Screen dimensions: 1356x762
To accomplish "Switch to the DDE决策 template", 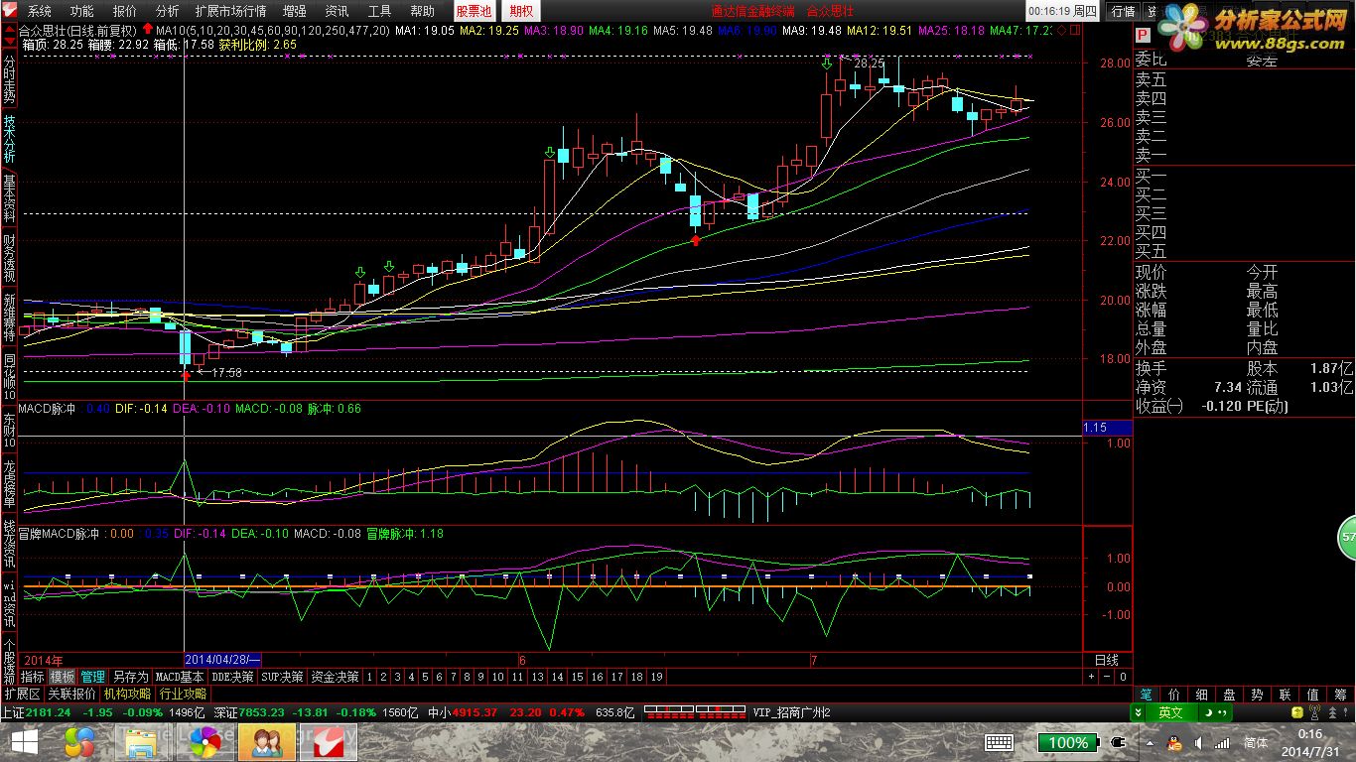I will [233, 677].
